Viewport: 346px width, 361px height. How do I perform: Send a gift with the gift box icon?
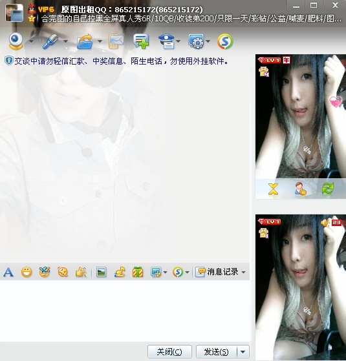138,272
